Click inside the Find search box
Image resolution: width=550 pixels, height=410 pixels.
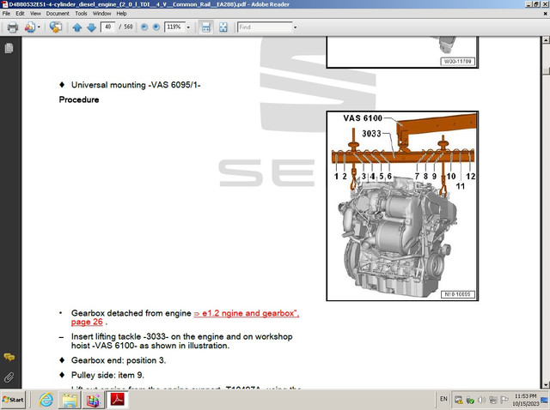click(x=265, y=27)
